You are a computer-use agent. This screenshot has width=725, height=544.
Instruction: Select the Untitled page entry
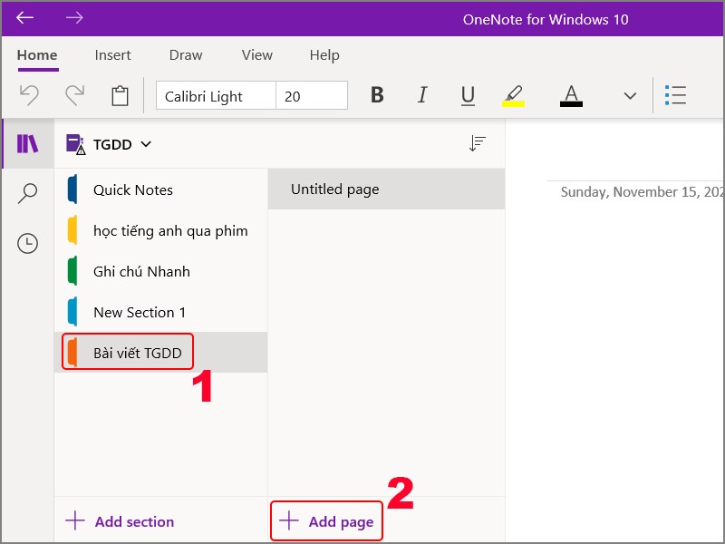tap(387, 189)
